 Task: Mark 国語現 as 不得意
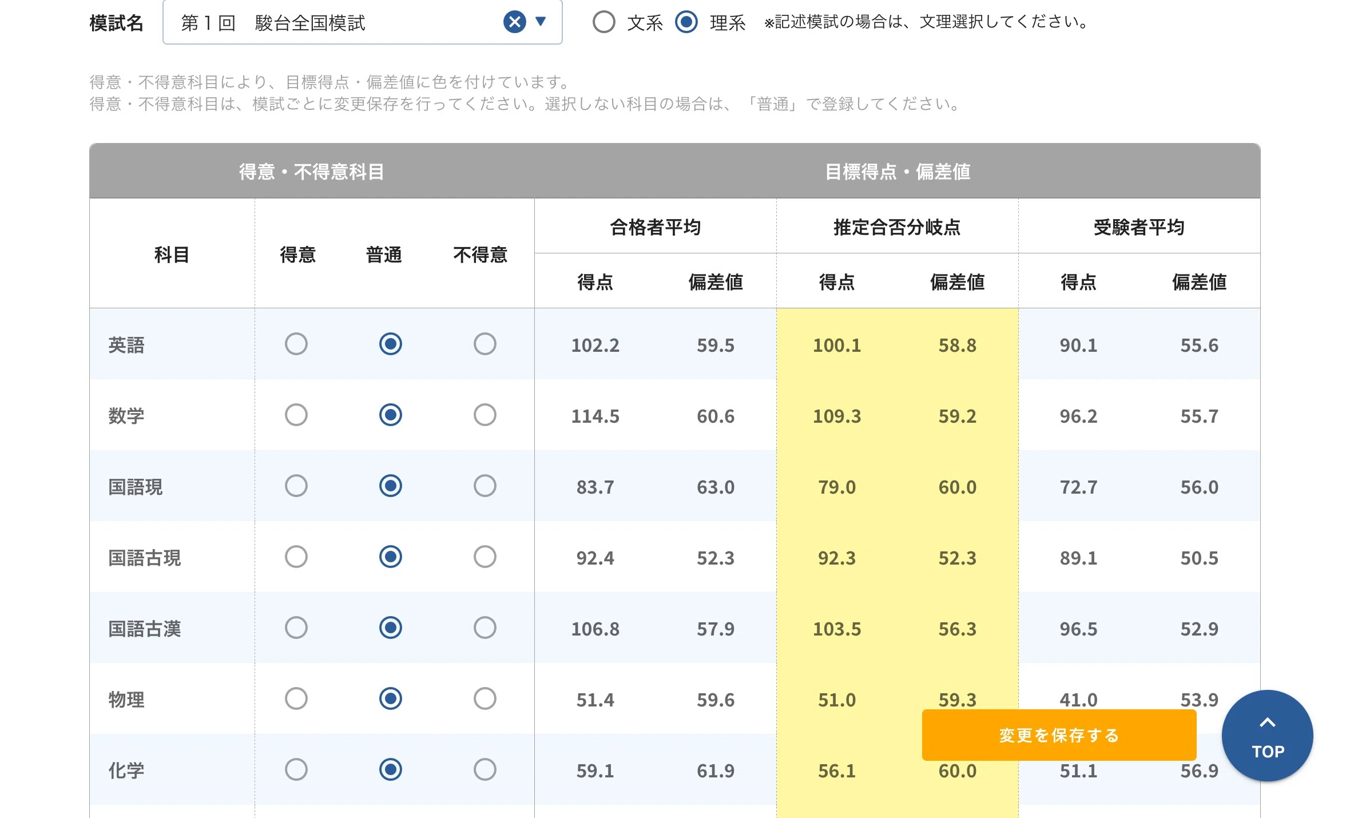pos(485,486)
